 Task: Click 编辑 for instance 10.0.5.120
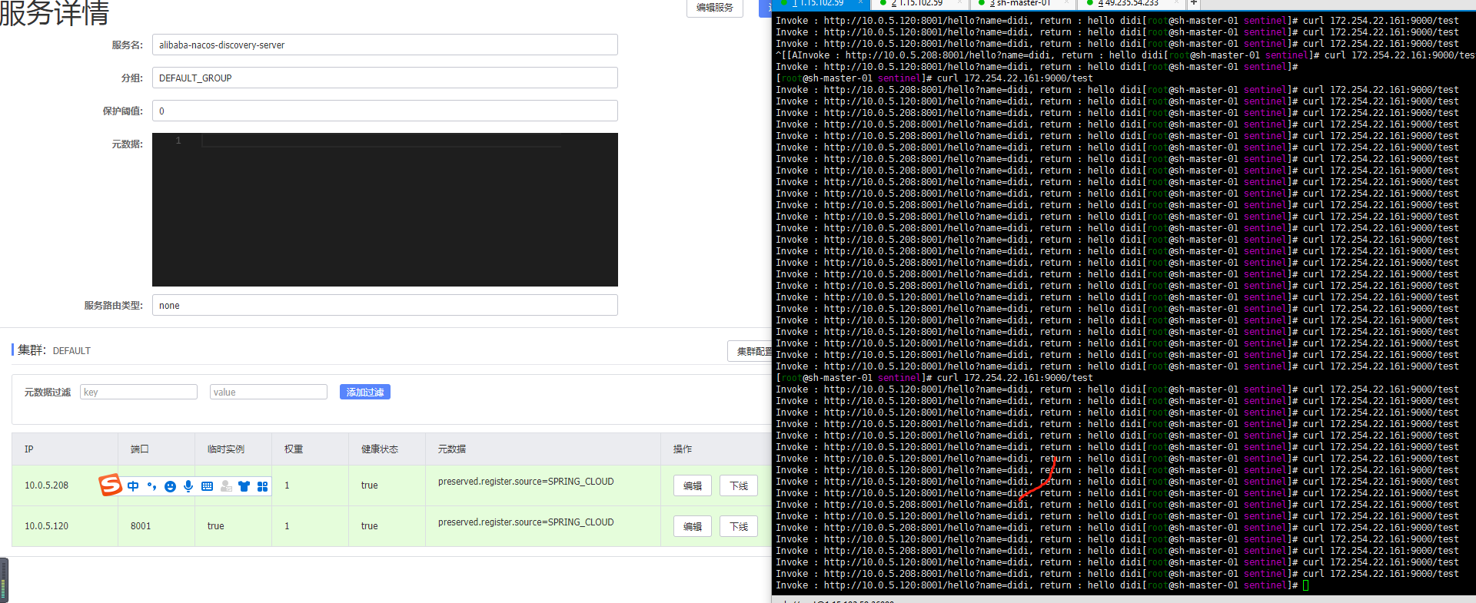pyautogui.click(x=693, y=526)
